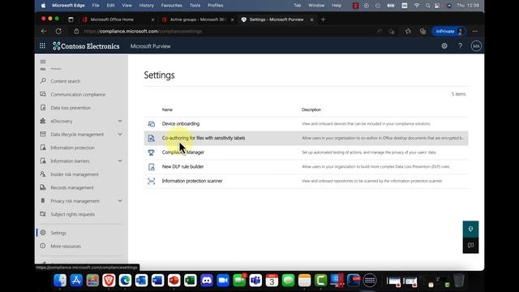
Task: Open Edge favourites star icon
Action: tap(408, 31)
